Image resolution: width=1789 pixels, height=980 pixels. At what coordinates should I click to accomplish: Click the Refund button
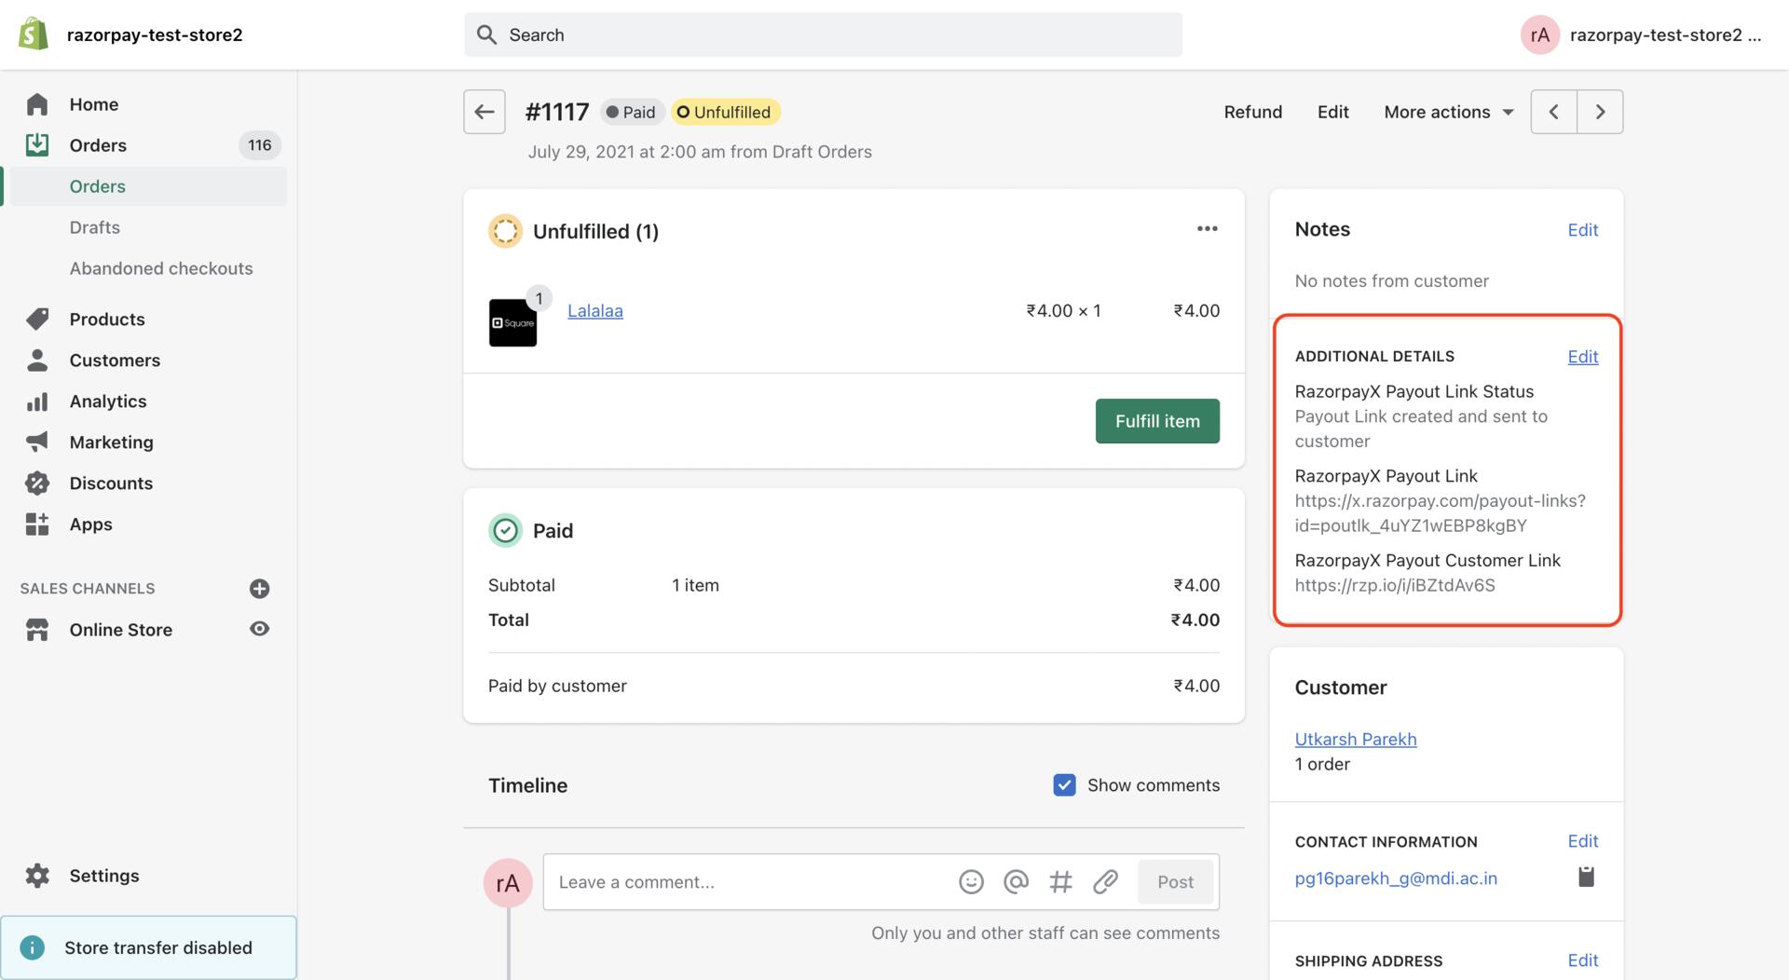pos(1252,112)
